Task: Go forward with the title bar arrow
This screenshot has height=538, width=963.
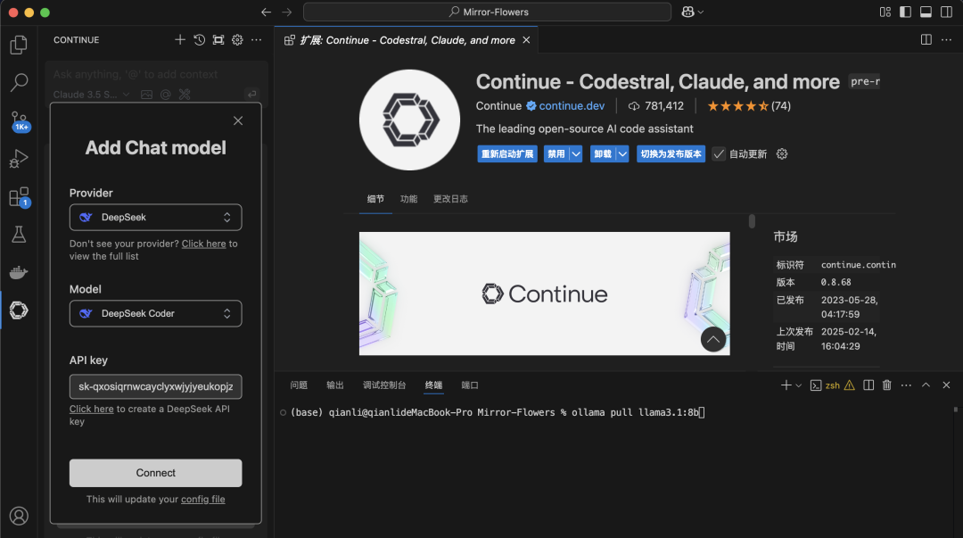Action: (x=287, y=12)
